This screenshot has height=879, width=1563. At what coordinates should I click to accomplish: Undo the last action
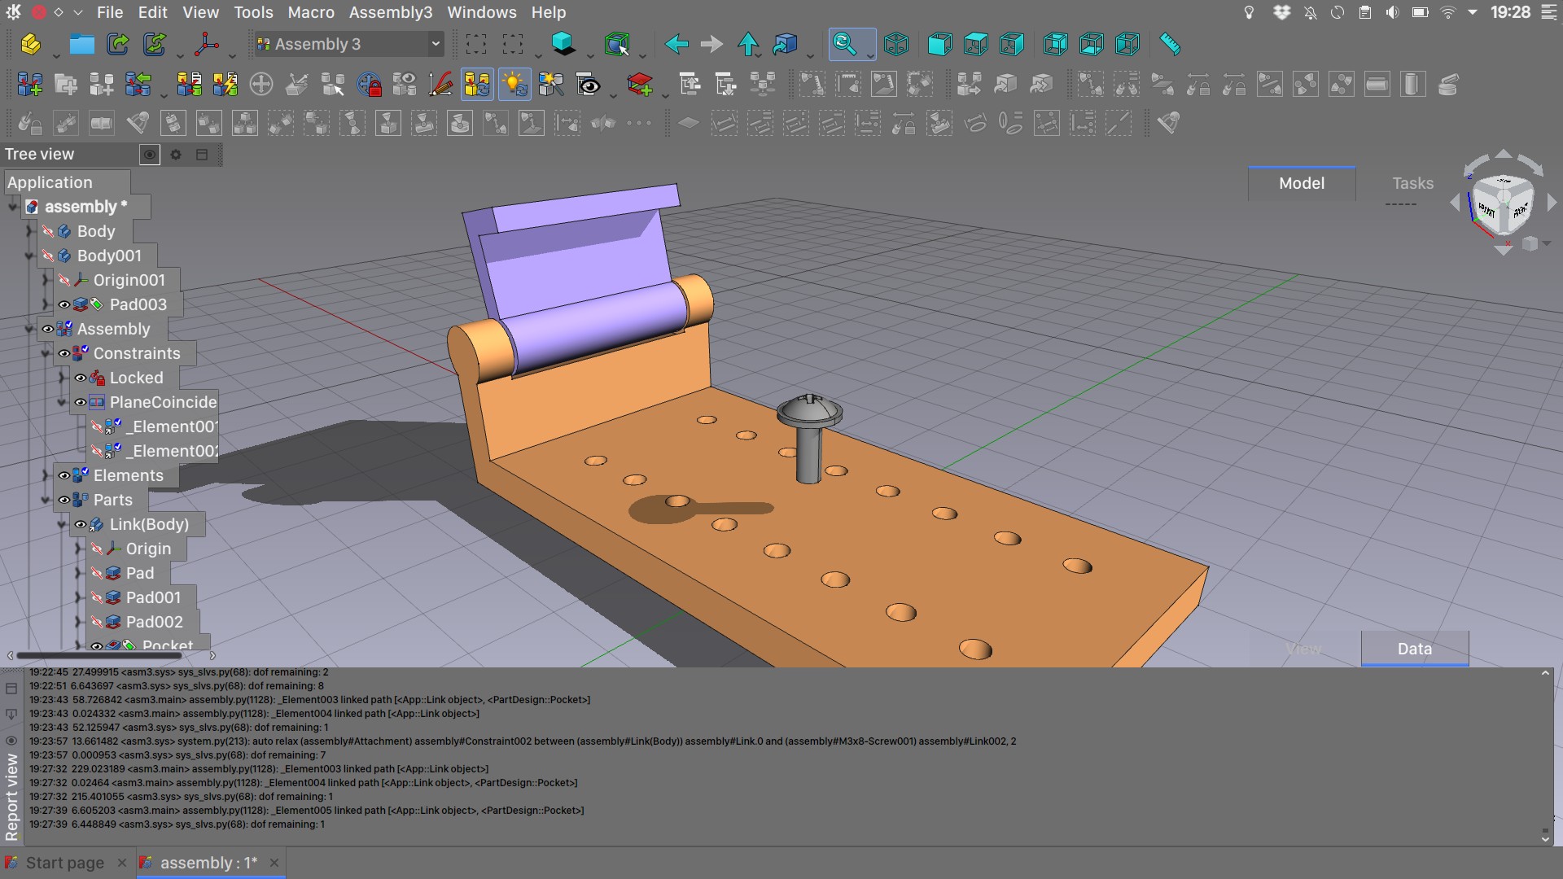click(676, 45)
